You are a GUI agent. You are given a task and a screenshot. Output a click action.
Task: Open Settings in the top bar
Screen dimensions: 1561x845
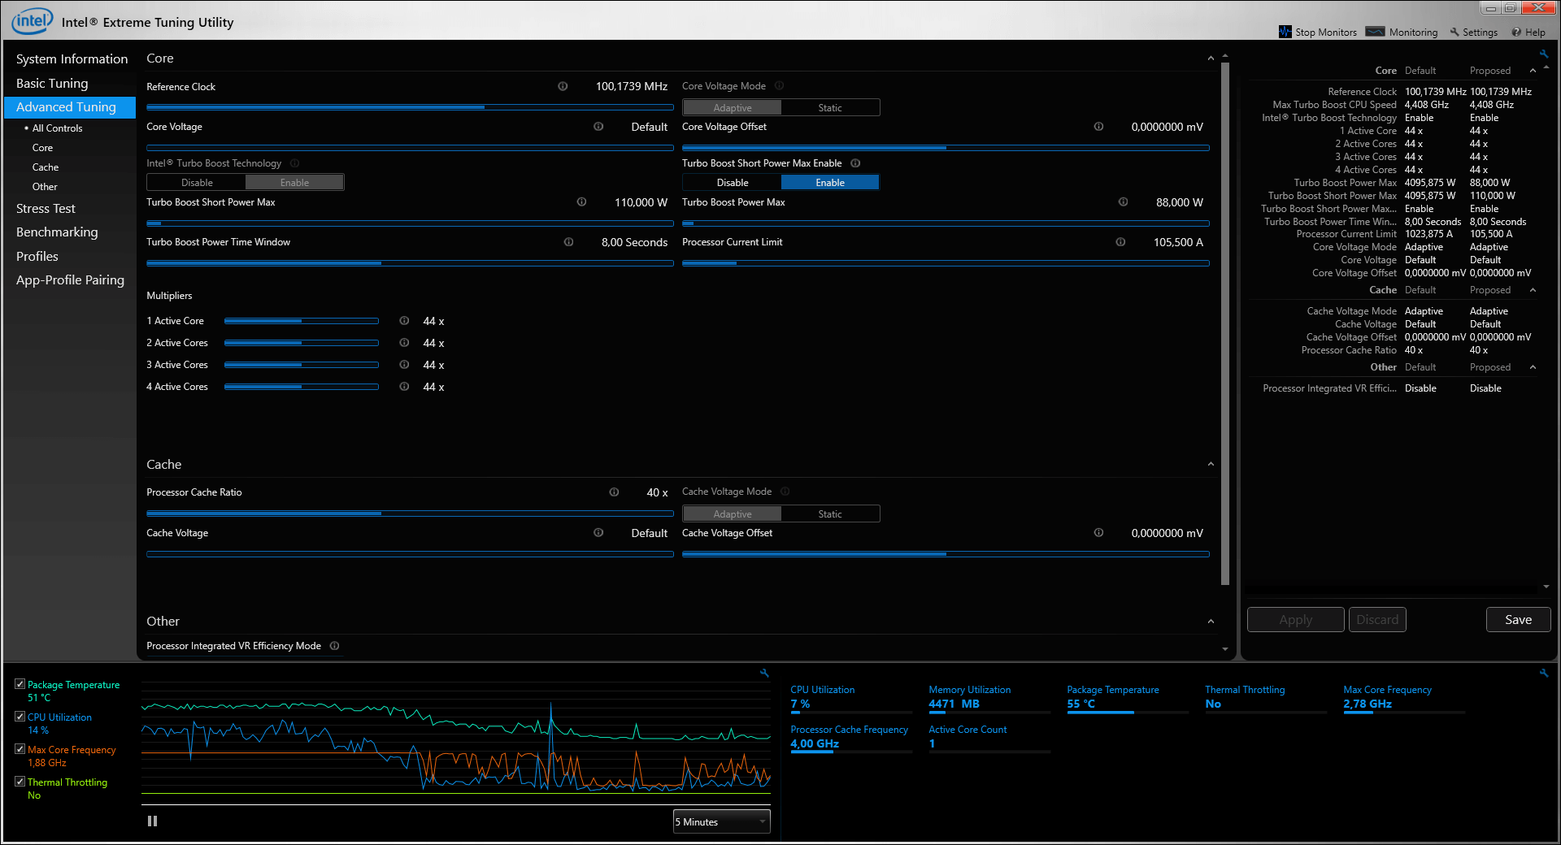click(1473, 32)
